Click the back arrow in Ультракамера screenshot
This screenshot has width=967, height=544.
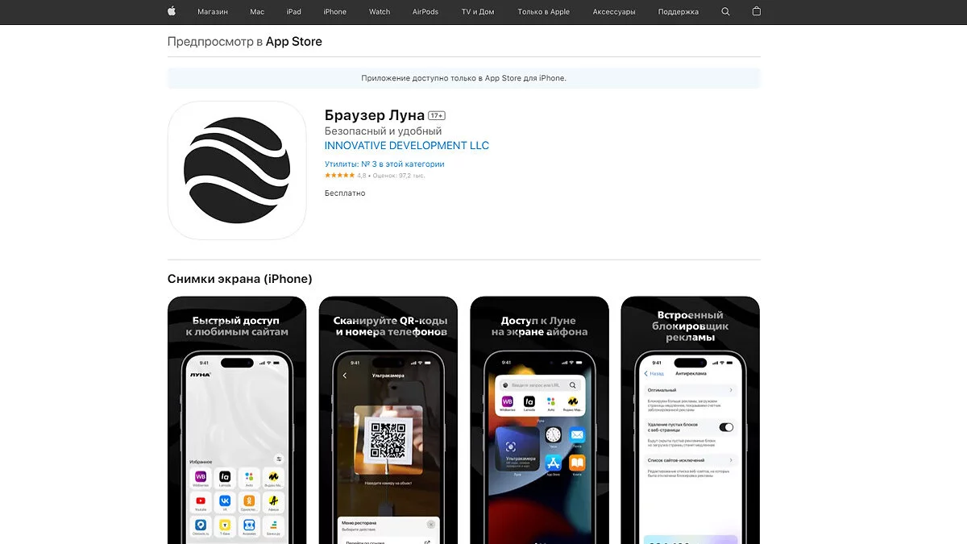345,376
